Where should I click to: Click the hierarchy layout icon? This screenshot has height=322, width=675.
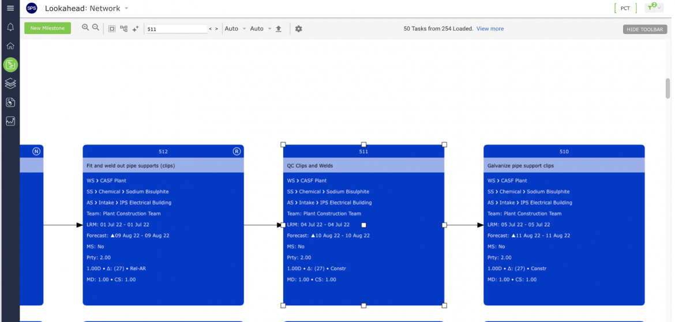(x=124, y=29)
